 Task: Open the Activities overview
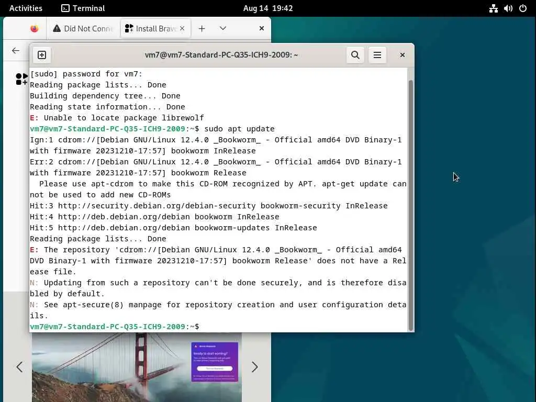[26, 8]
